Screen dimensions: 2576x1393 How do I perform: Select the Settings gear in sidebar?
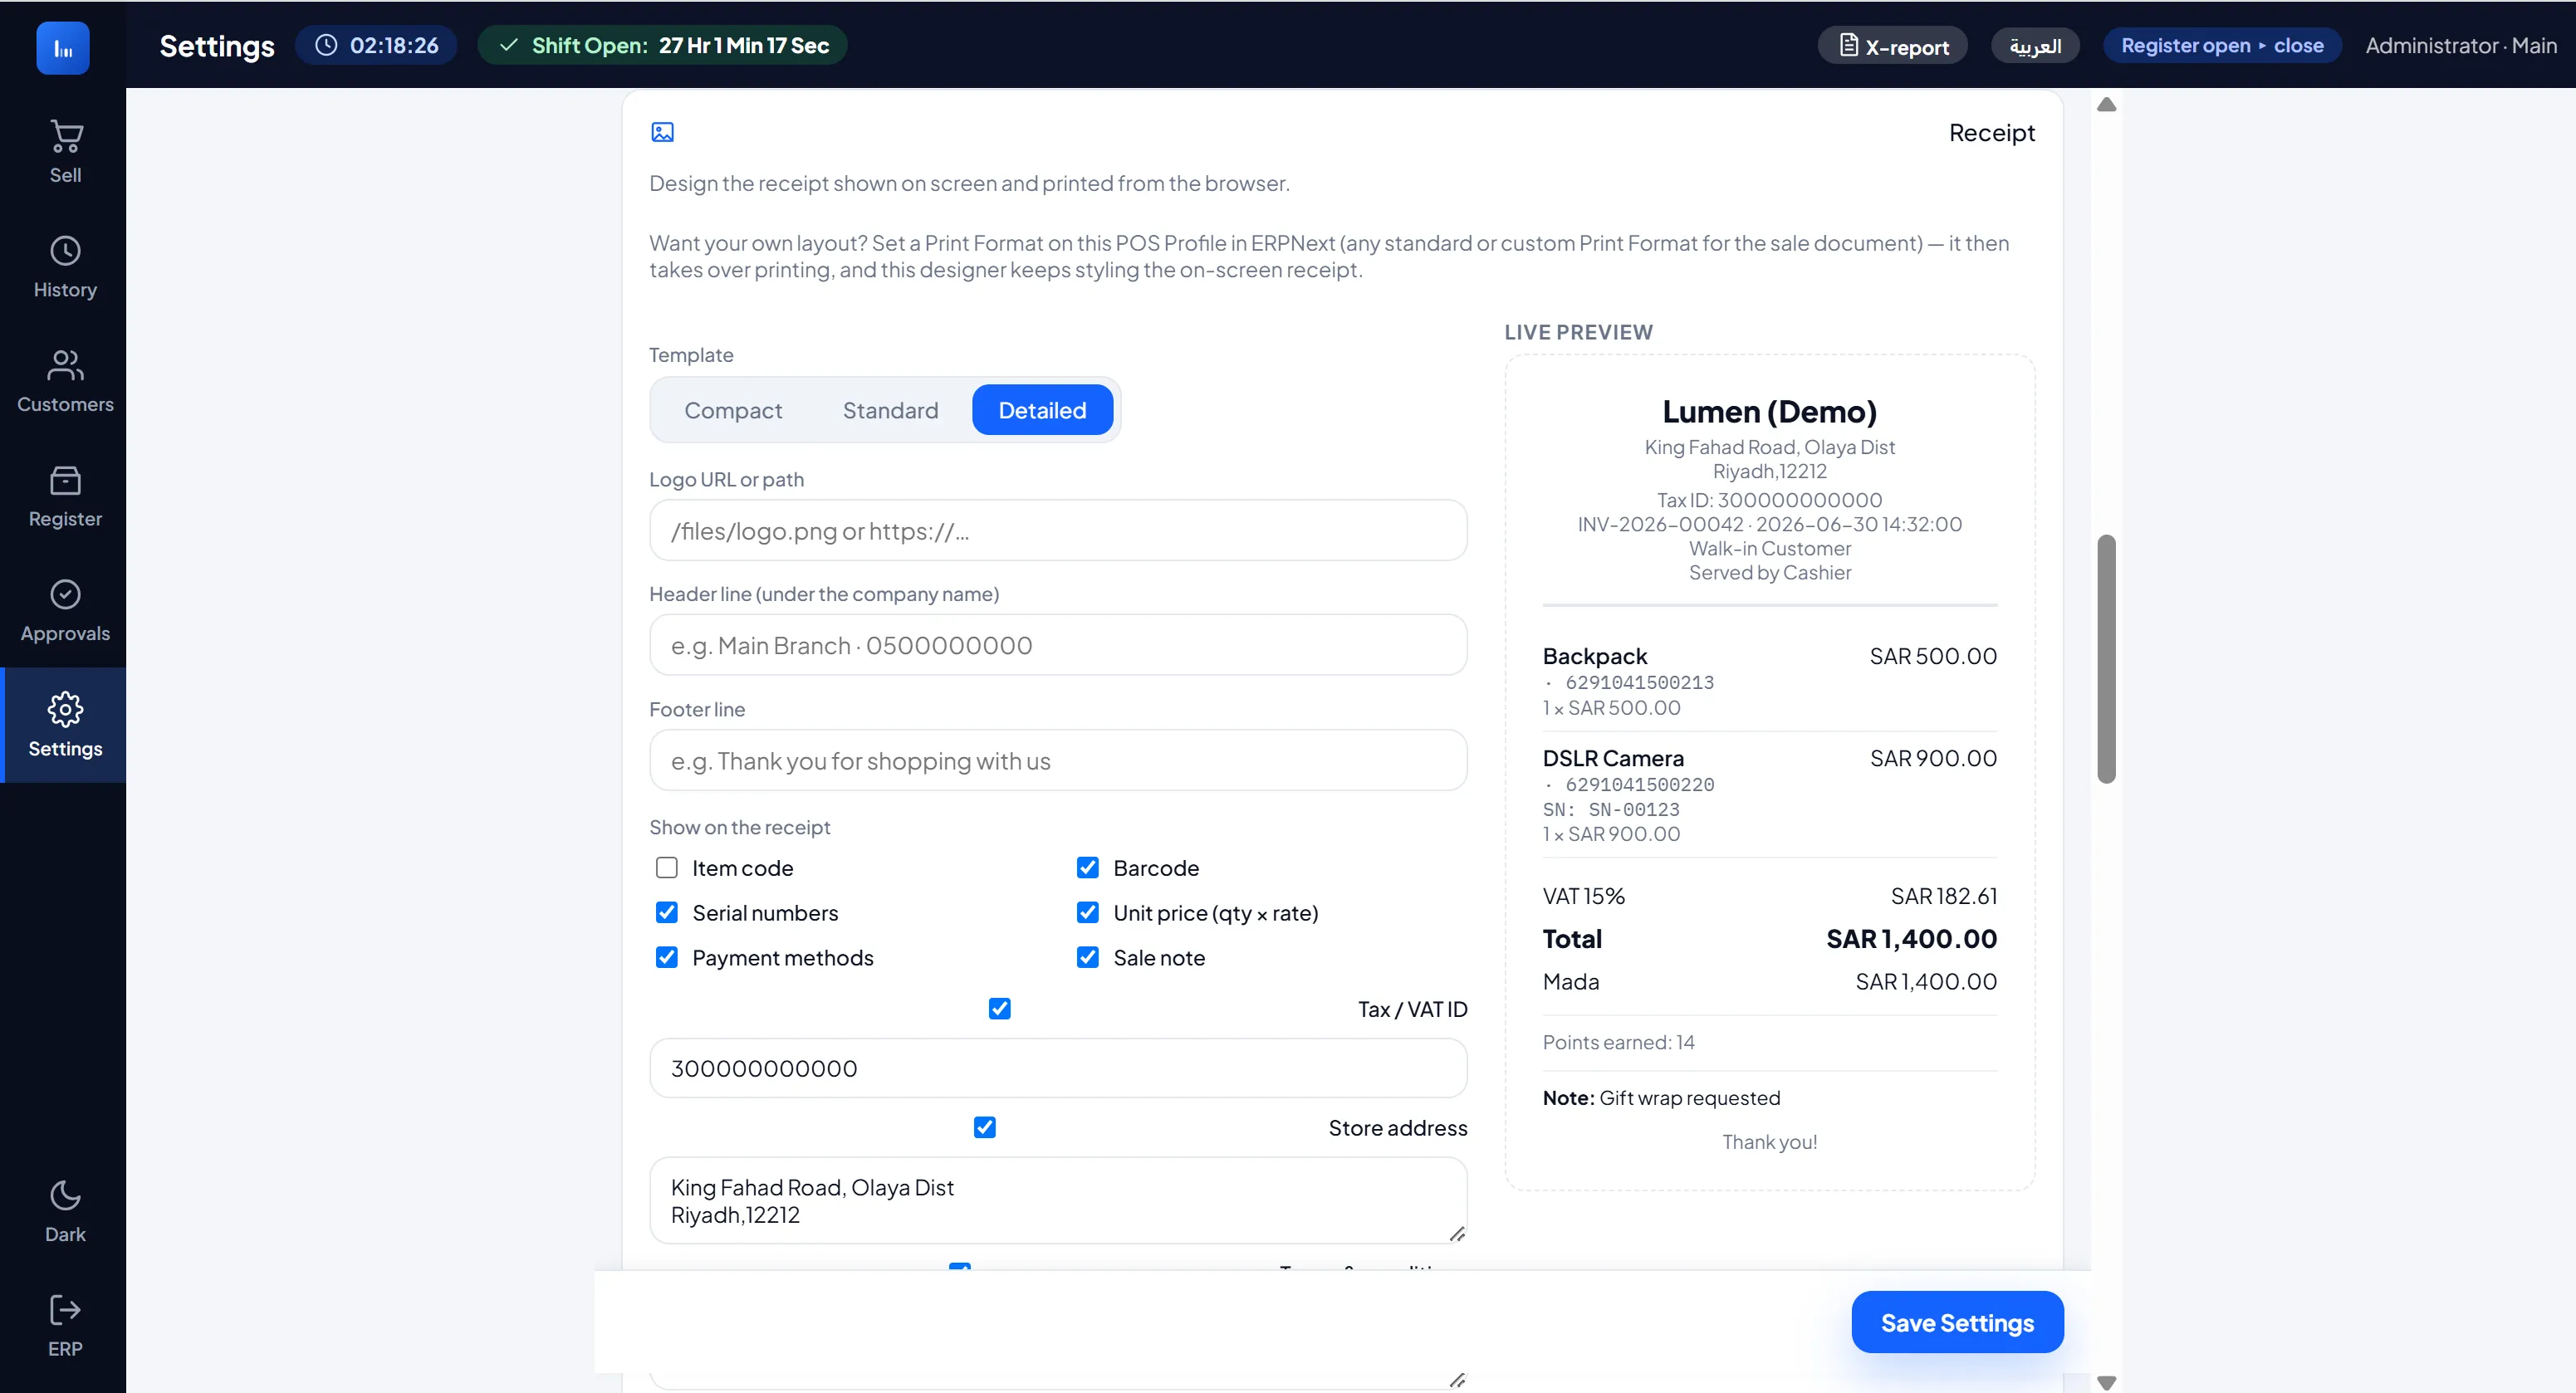[65, 710]
